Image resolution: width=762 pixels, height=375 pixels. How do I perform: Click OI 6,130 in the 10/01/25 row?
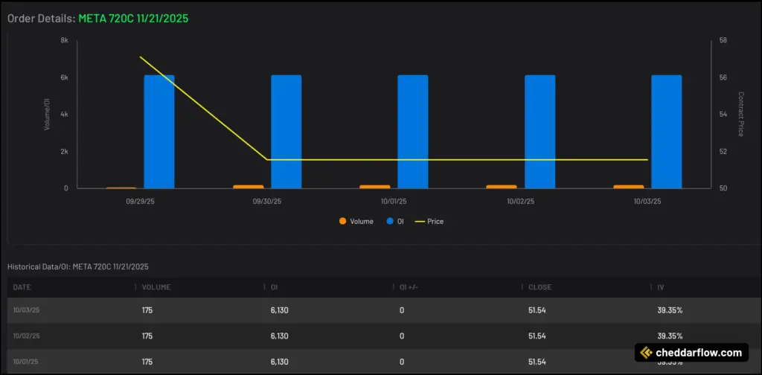(x=280, y=362)
